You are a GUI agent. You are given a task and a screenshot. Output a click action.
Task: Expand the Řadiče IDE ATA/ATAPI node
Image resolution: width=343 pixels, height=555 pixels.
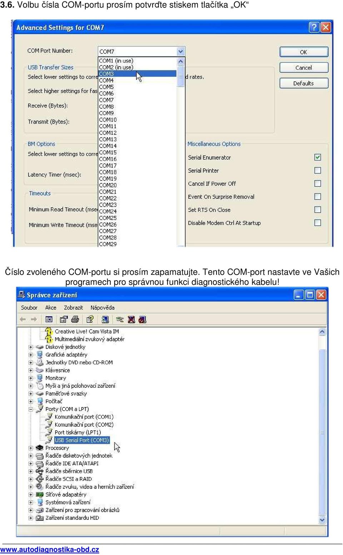coord(31,464)
